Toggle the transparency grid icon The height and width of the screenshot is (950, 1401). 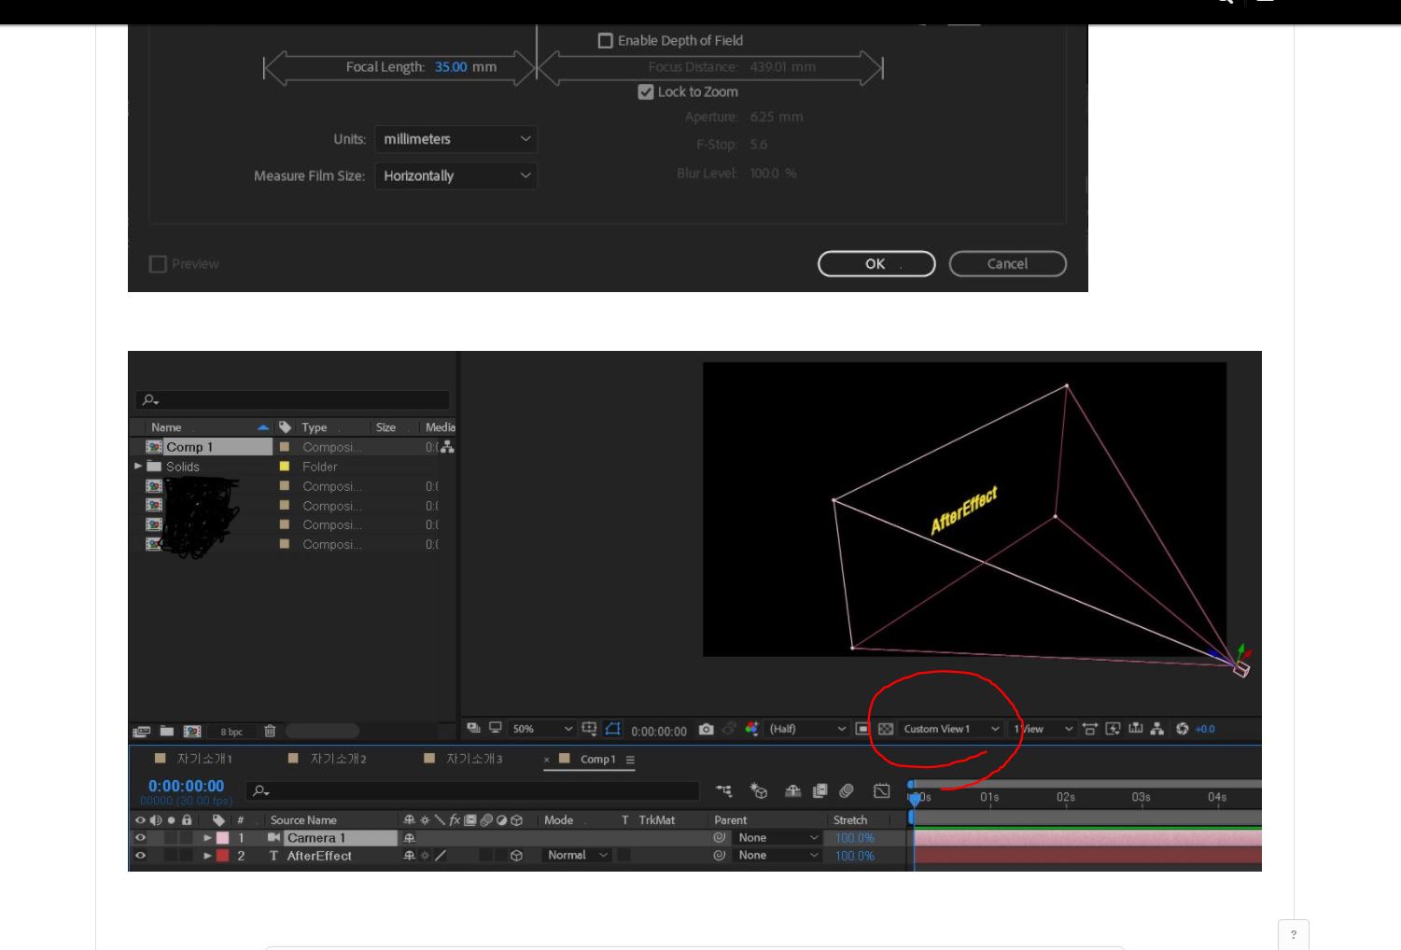[886, 729]
